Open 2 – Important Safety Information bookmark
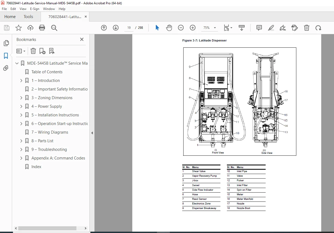 tap(59, 89)
